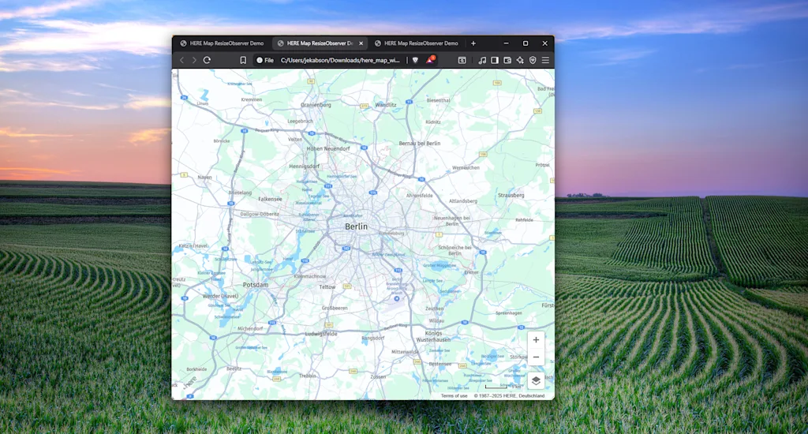Open a new browser tab

473,43
